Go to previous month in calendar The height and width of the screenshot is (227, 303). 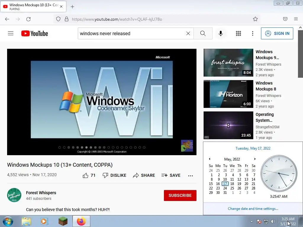(x=209, y=159)
